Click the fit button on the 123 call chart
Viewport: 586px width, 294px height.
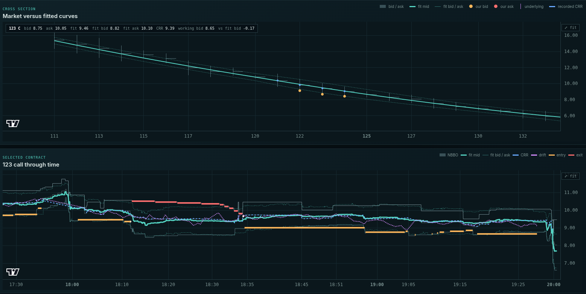point(571,176)
